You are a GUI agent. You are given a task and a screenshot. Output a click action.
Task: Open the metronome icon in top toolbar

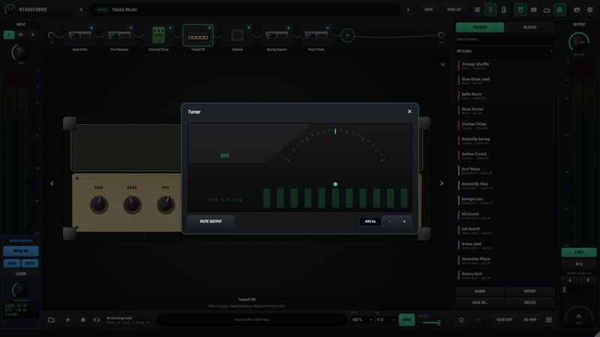tap(503, 10)
